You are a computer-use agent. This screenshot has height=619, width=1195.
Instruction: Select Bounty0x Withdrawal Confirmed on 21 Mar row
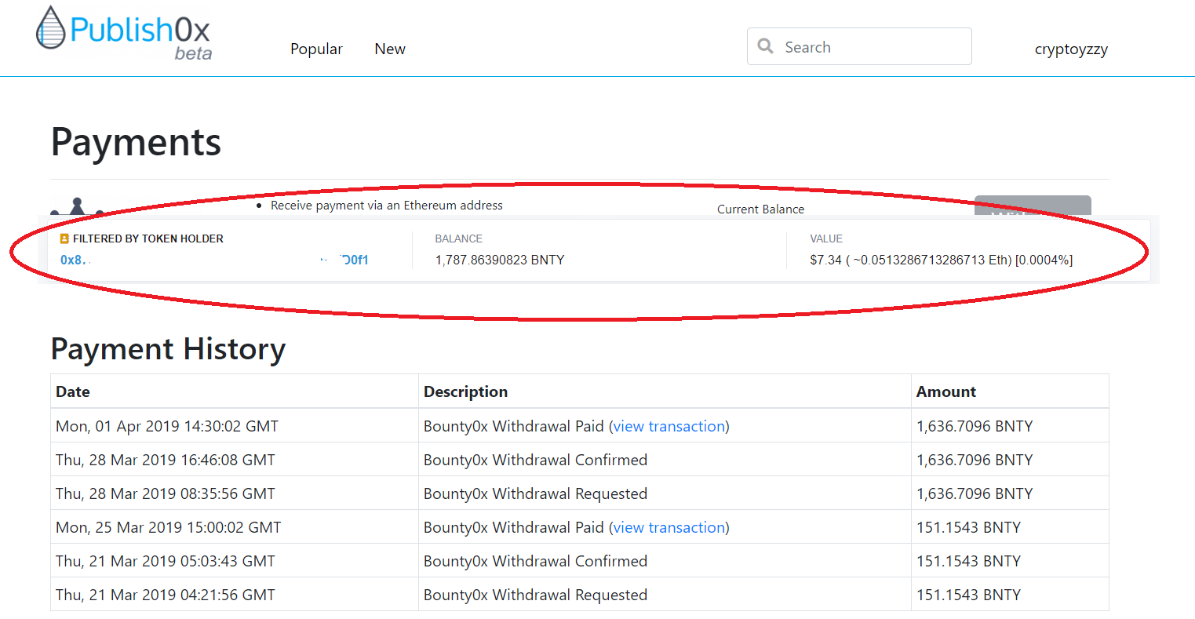(x=535, y=561)
